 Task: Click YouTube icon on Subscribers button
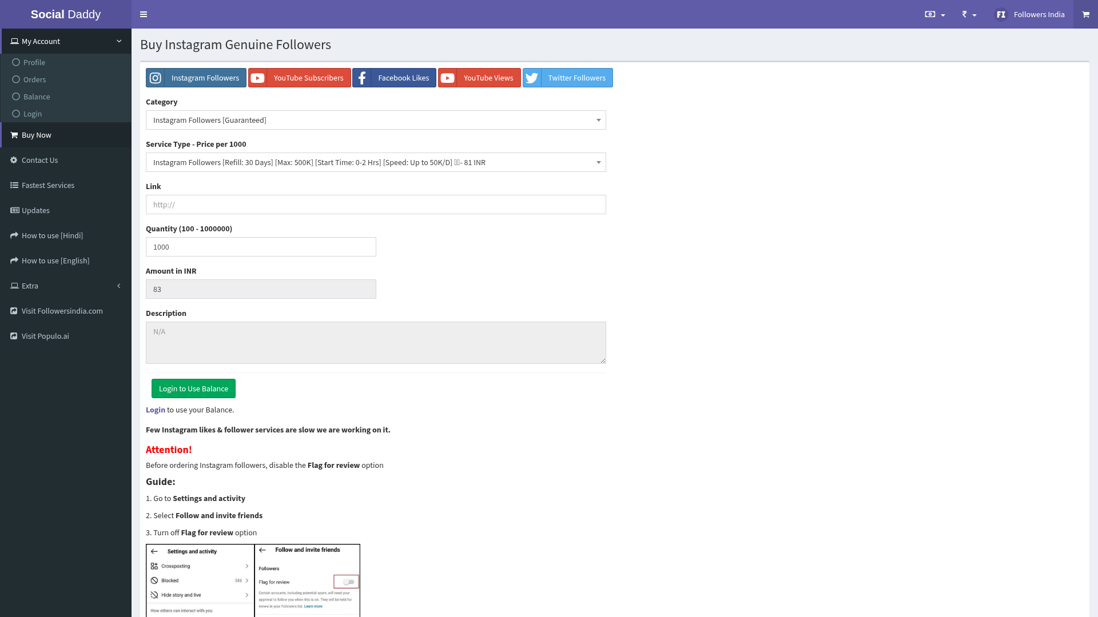coord(257,78)
